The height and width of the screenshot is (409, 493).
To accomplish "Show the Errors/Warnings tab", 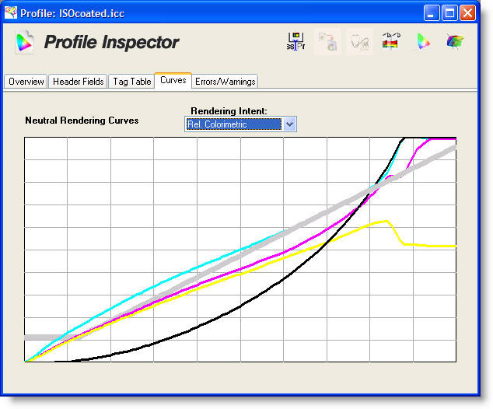I will pos(225,82).
